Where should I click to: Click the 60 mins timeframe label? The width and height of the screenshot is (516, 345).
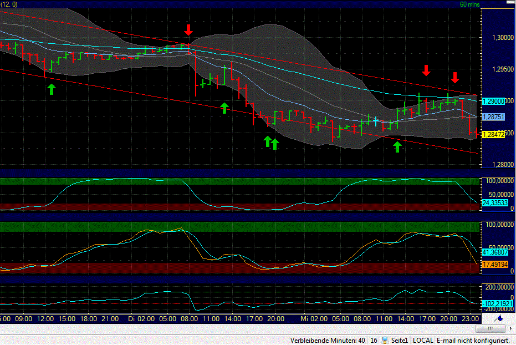(468, 4)
